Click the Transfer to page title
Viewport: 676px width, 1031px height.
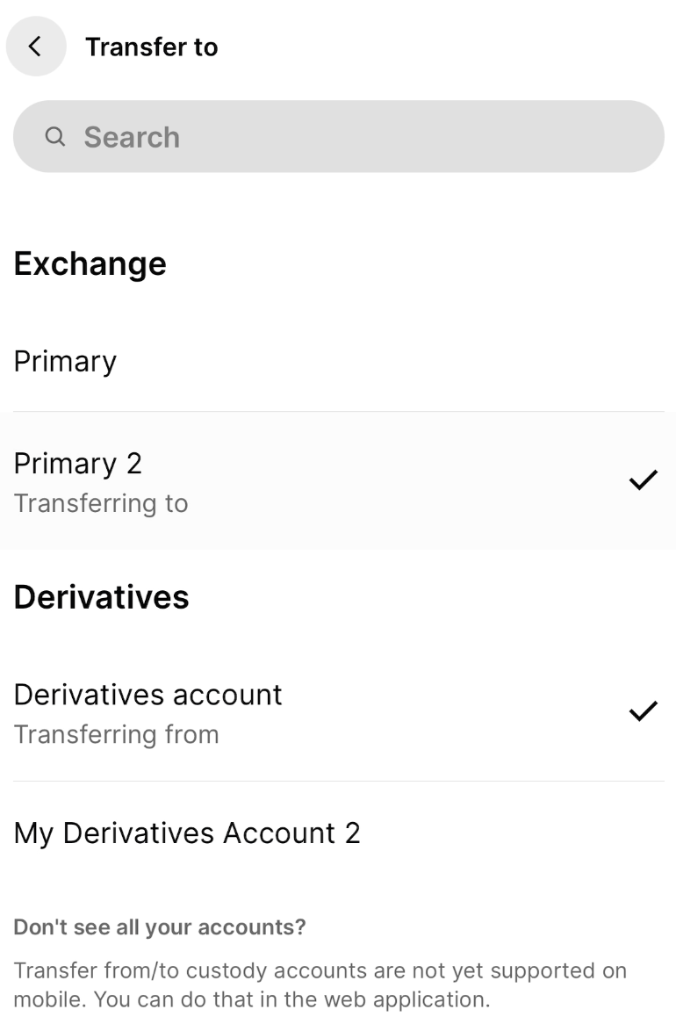[x=152, y=47]
